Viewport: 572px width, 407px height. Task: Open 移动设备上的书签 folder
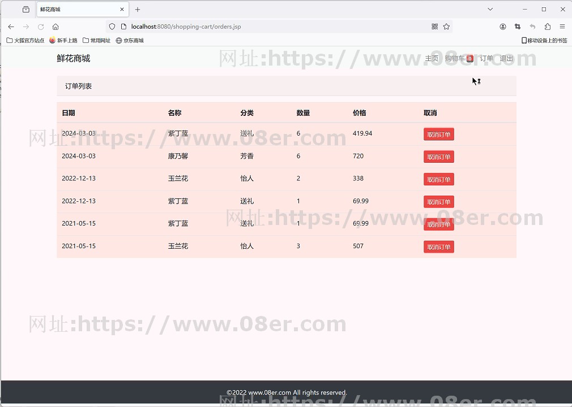coord(544,40)
